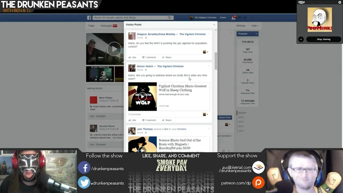Open the Page tab
This screenshot has width=343, height=193.
(x=91, y=26)
